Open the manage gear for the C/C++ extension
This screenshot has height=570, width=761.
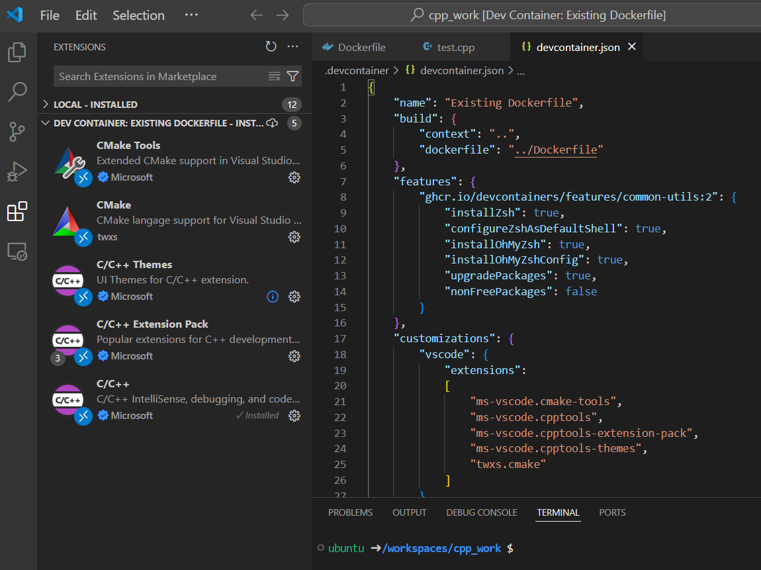coord(294,416)
